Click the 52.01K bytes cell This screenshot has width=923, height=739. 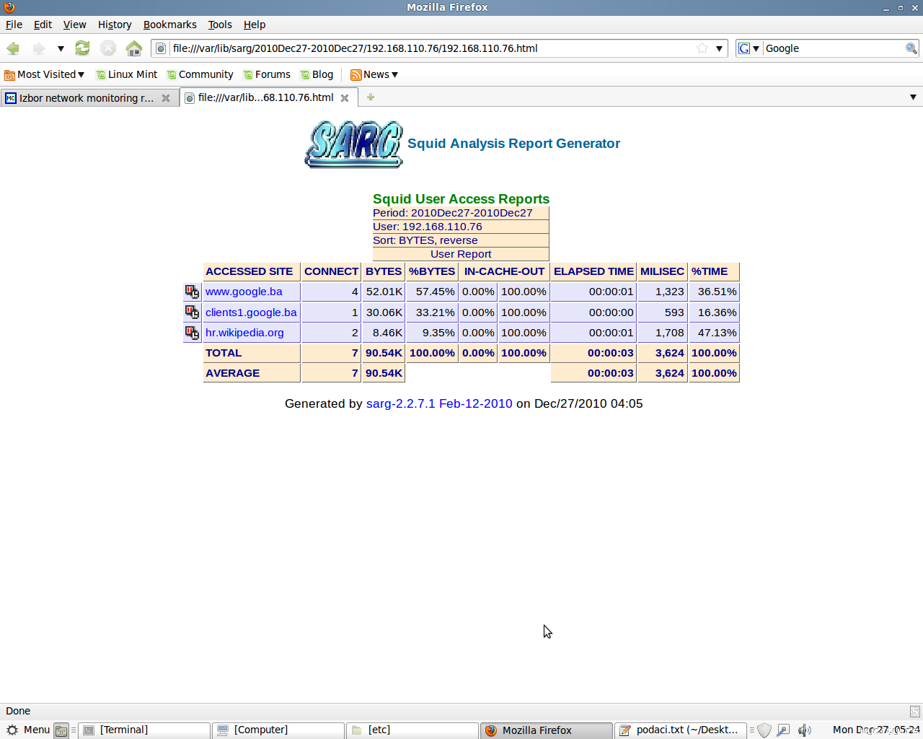tap(384, 292)
